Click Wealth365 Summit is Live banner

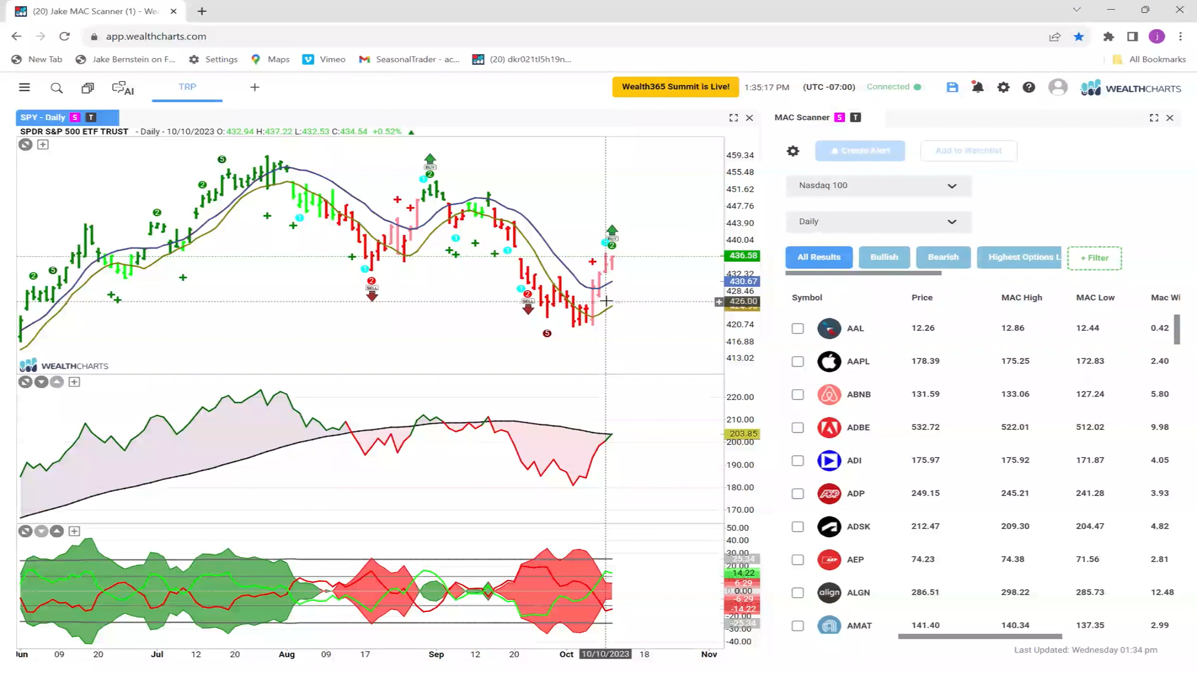(x=676, y=87)
